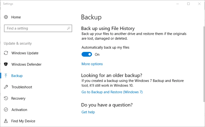205x127 pixels.
Task: Maximize the Settings window
Action: pyautogui.click(x=188, y=4)
